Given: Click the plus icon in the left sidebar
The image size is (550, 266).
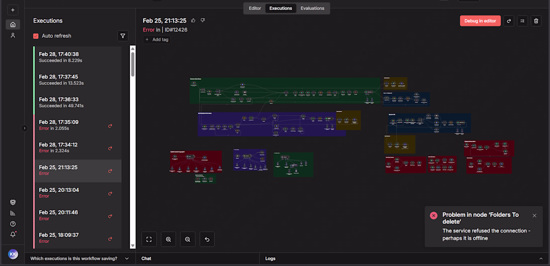Looking at the screenshot, I should (12, 10).
